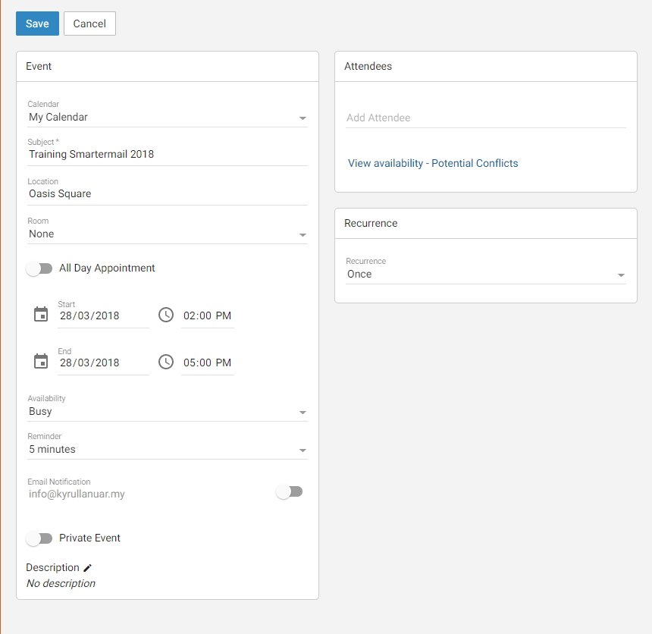652x634 pixels.
Task: Focus the Add Attendee field
Action: pos(486,118)
